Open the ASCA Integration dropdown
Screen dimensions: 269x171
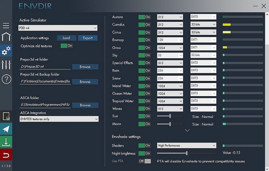click(59, 119)
